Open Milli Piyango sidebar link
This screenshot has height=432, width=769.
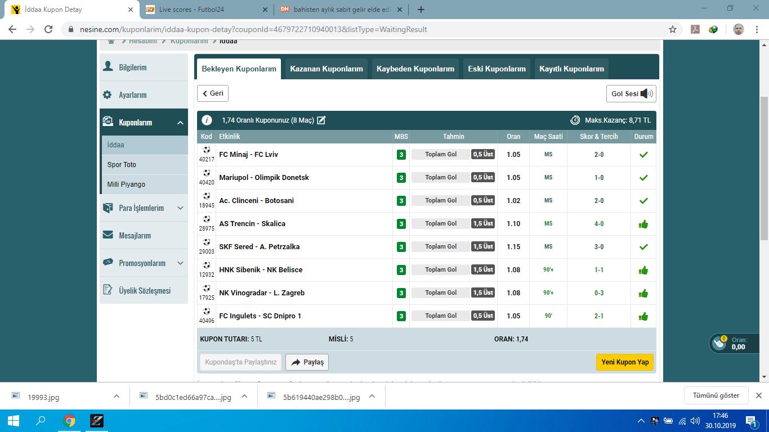(145, 184)
